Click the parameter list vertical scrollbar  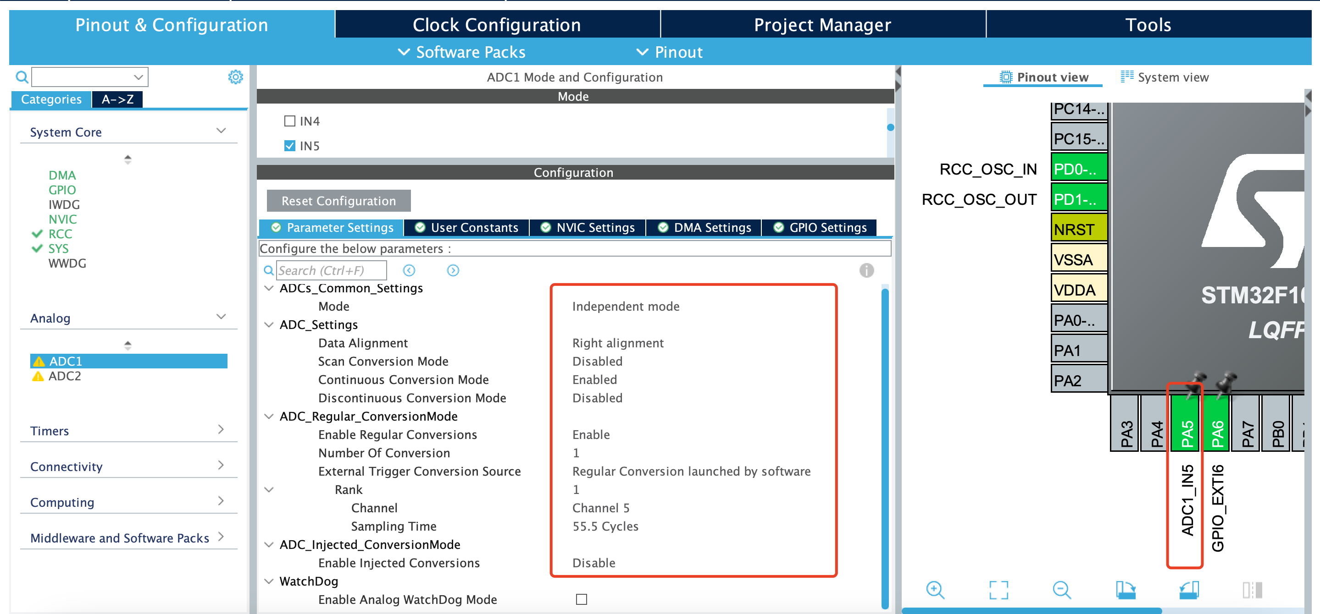point(884,445)
